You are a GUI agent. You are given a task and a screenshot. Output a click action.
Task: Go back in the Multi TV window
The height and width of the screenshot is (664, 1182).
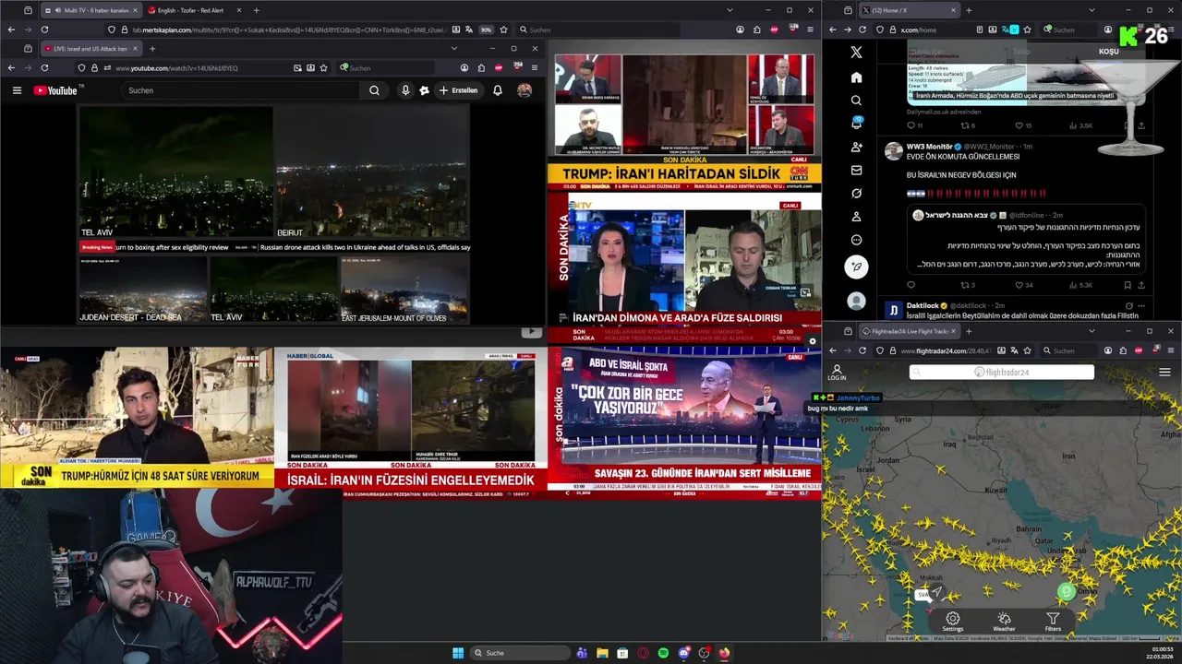(x=11, y=30)
